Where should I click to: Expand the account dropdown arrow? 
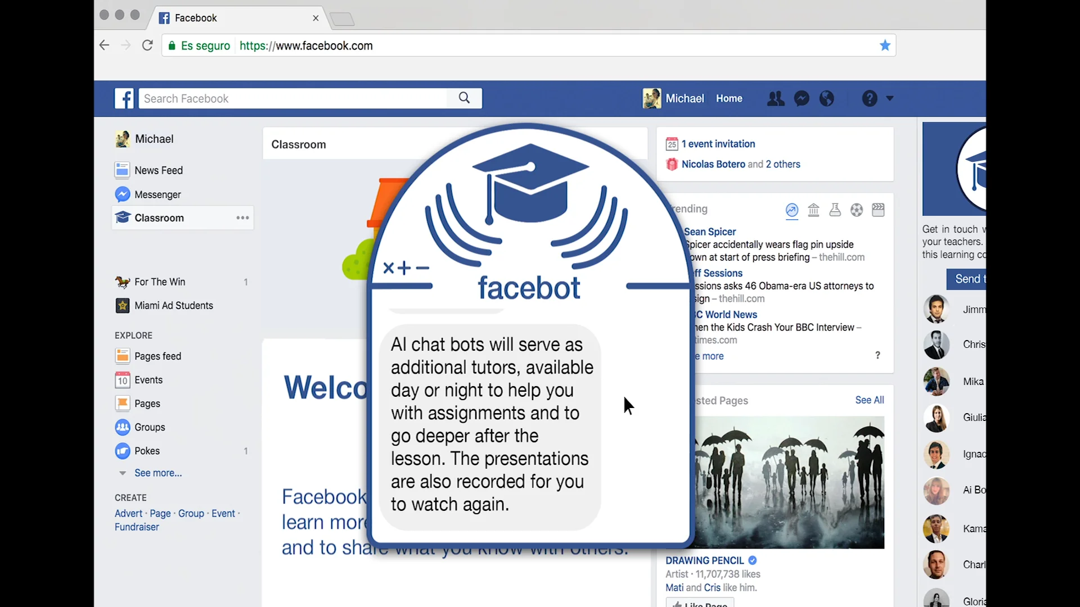point(890,98)
